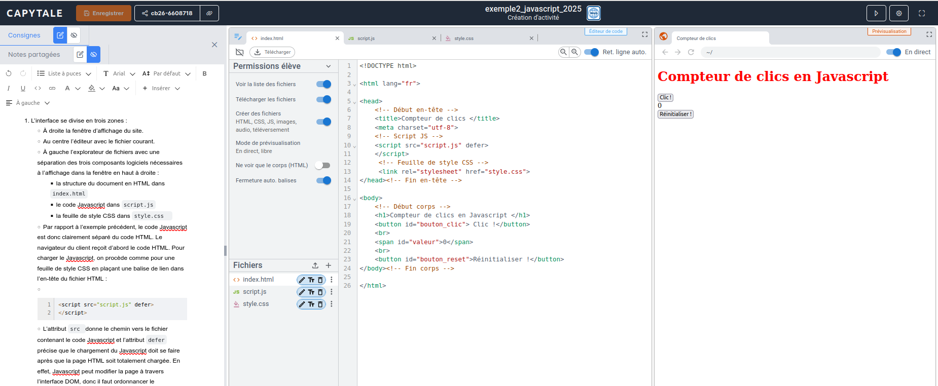Insert a hyperlink with the chain icon

tap(52, 88)
